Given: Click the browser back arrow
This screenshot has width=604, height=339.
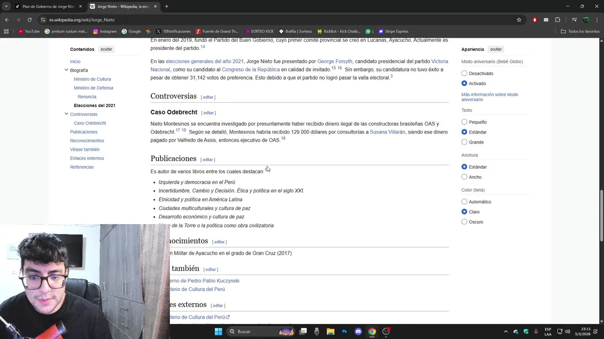Looking at the screenshot, I should click(x=7, y=20).
